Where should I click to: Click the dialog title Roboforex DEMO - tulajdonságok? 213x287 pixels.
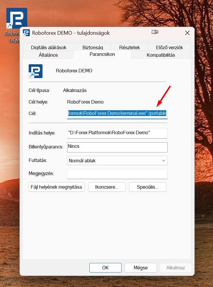tap(71, 33)
